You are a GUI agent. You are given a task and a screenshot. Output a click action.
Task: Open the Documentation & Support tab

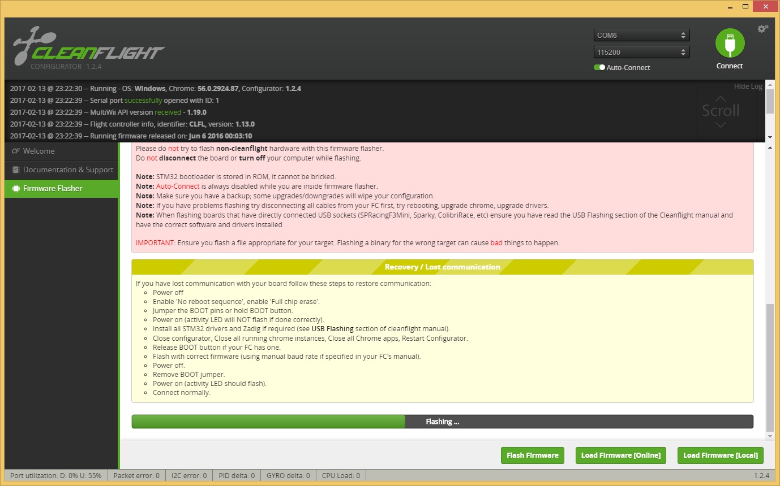[x=61, y=170]
